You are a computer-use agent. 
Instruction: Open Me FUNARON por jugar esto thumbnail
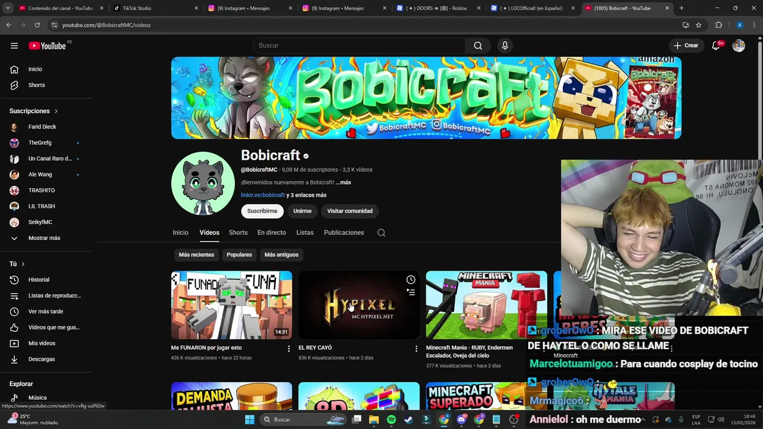[x=231, y=305]
